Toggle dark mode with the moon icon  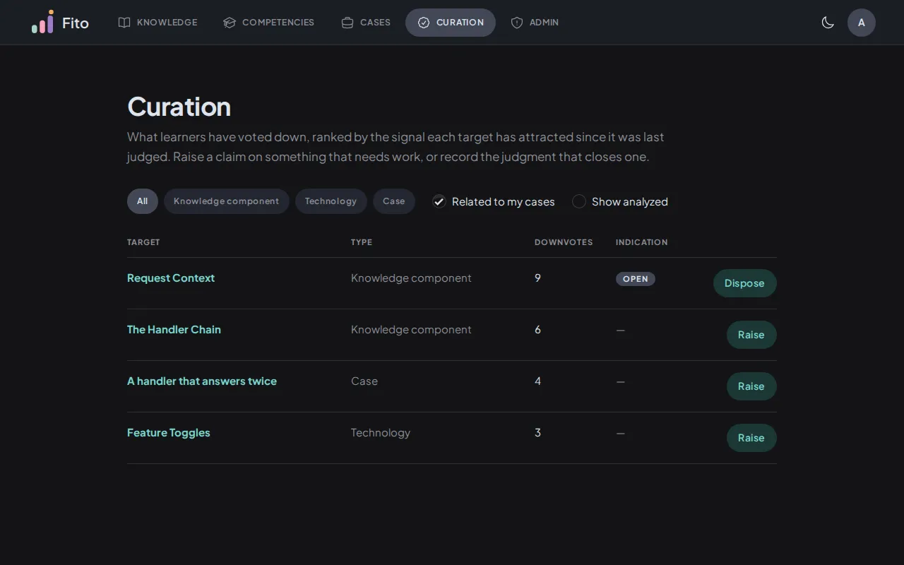click(828, 23)
